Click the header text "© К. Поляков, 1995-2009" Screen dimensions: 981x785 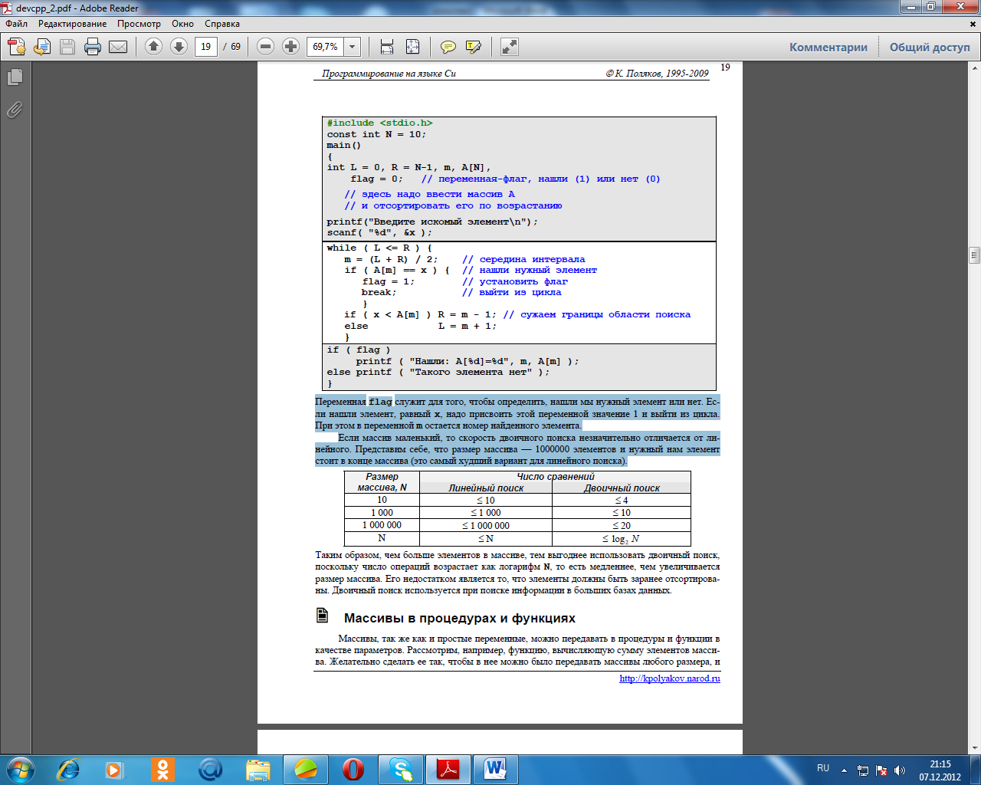[658, 74]
